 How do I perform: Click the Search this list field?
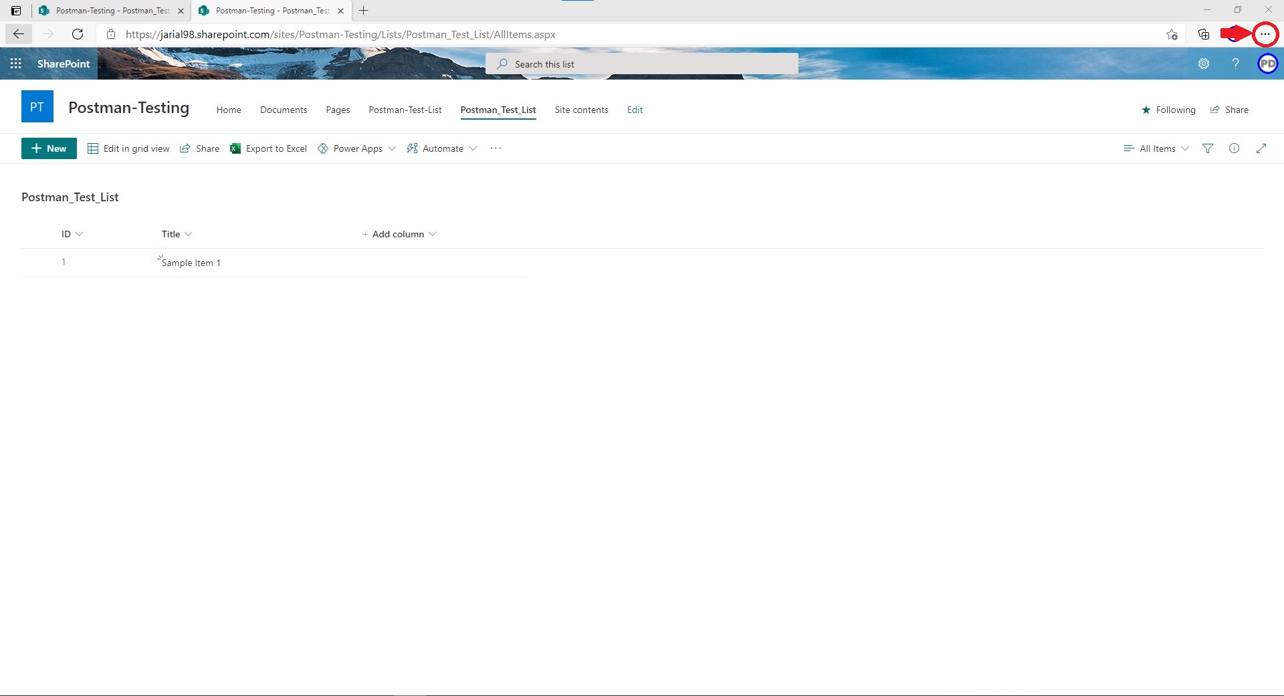tap(642, 64)
